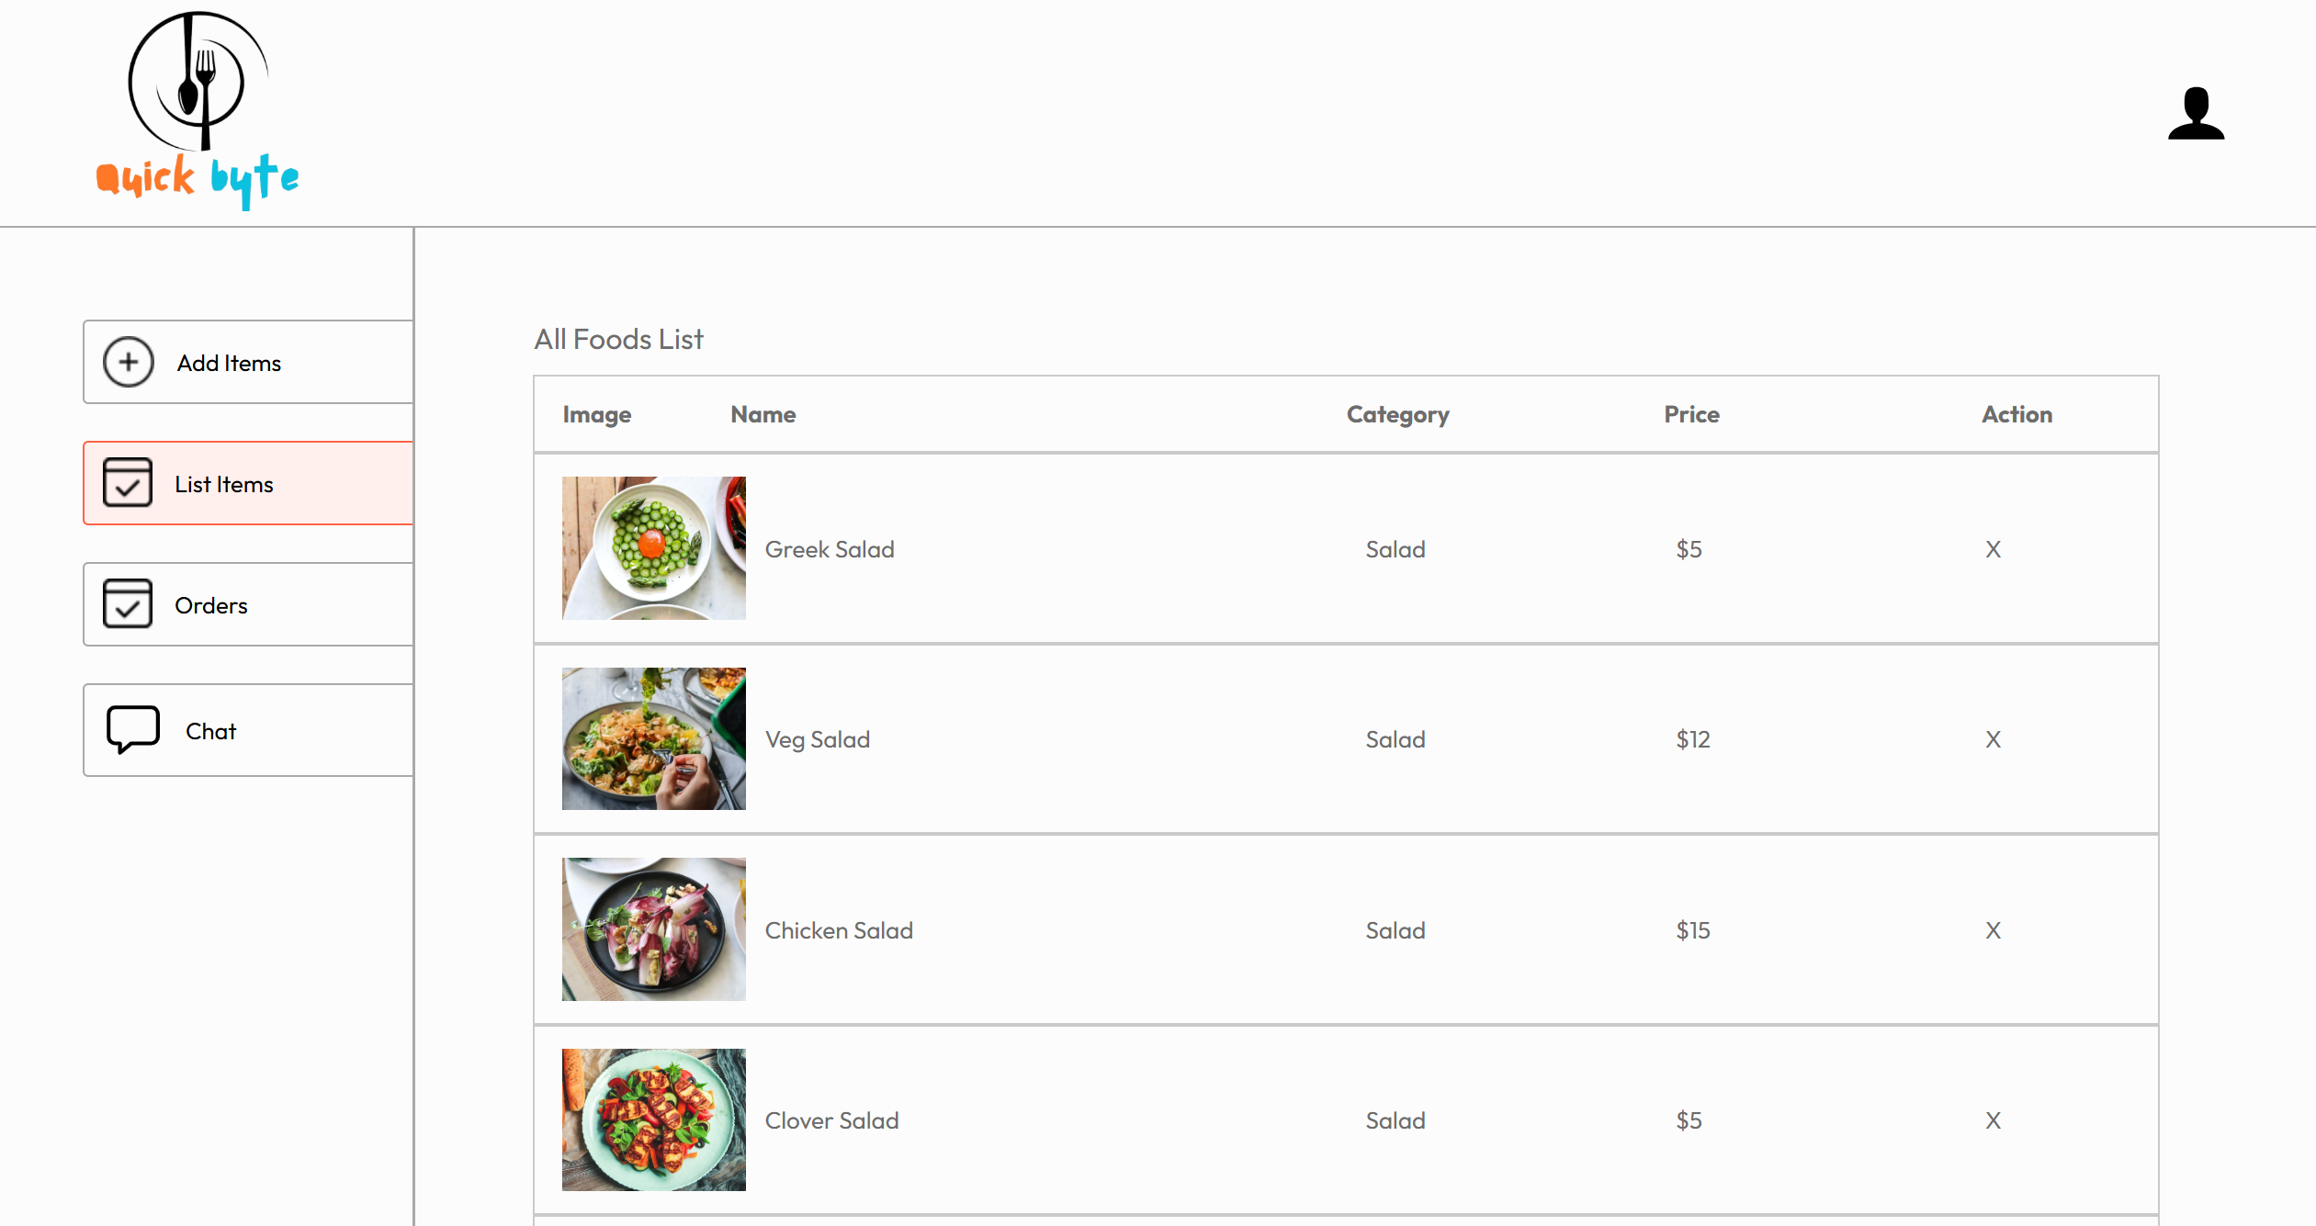Click the Quick Byte logo
The width and height of the screenshot is (2316, 1226).
pos(198,111)
